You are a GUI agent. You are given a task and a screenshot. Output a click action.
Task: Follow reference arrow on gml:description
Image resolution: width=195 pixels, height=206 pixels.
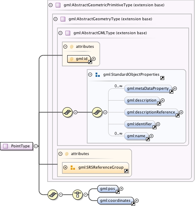159,104
